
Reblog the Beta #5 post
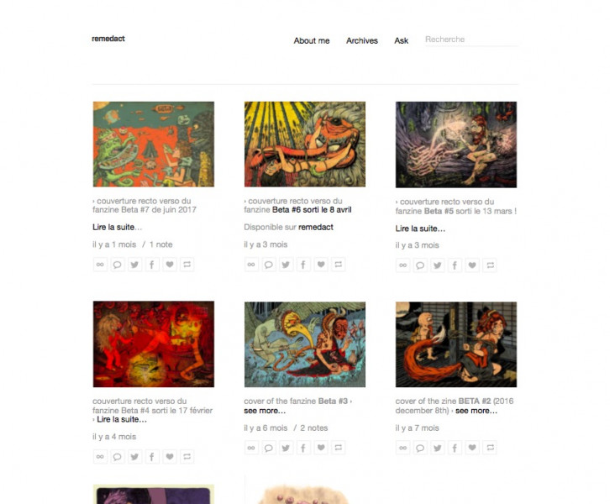pos(490,265)
